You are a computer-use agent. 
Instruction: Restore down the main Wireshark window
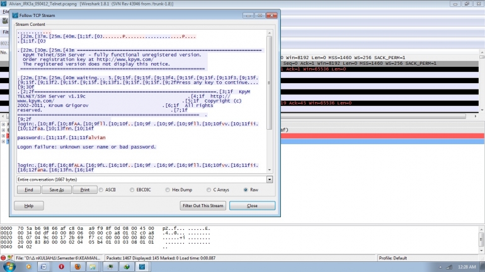467,4
